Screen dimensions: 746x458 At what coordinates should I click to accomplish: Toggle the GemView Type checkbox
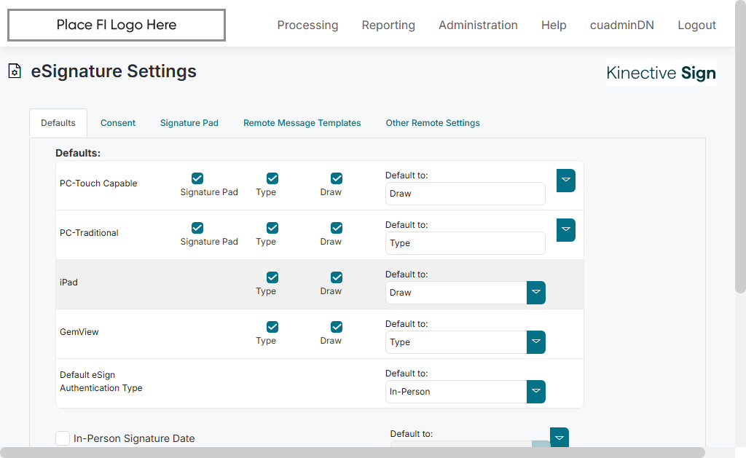pyautogui.click(x=272, y=327)
